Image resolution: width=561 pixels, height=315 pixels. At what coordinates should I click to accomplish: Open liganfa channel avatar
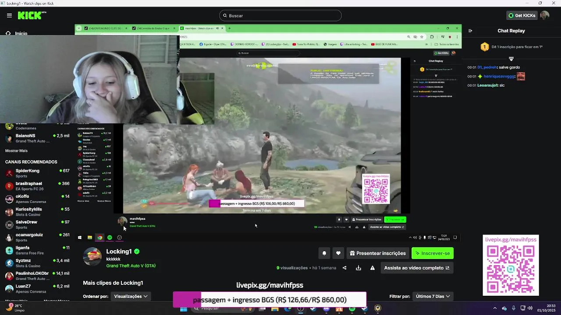coord(9,250)
